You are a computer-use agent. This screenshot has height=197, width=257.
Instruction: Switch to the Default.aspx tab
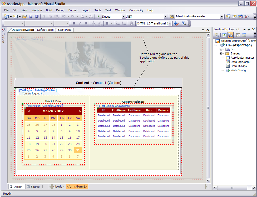[x=45, y=30]
